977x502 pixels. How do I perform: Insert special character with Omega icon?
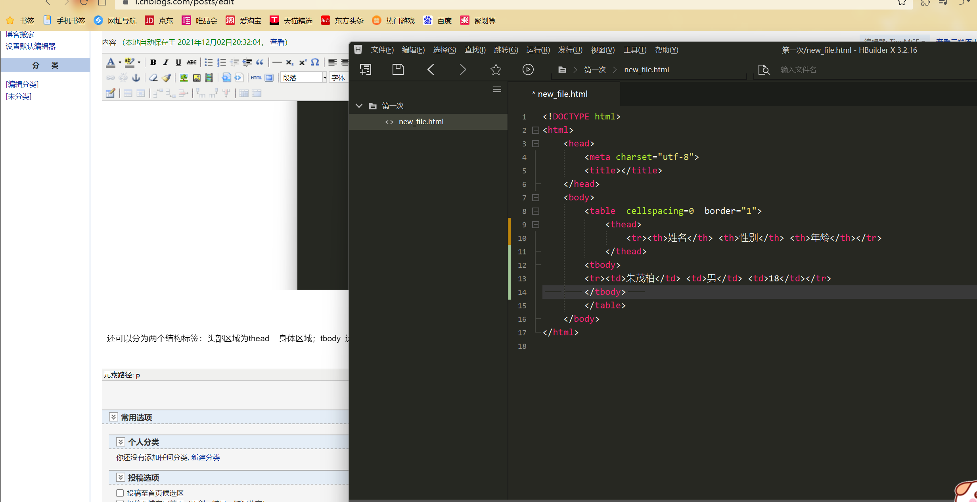tap(315, 62)
